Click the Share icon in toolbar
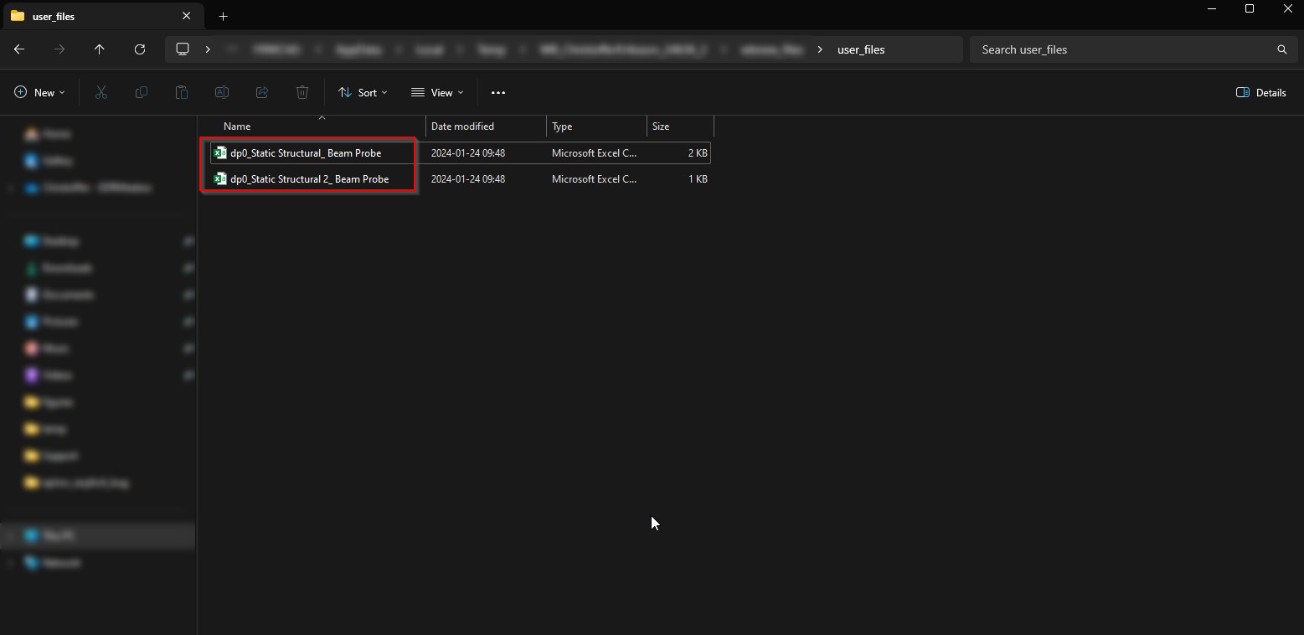This screenshot has width=1304, height=635. tap(262, 92)
